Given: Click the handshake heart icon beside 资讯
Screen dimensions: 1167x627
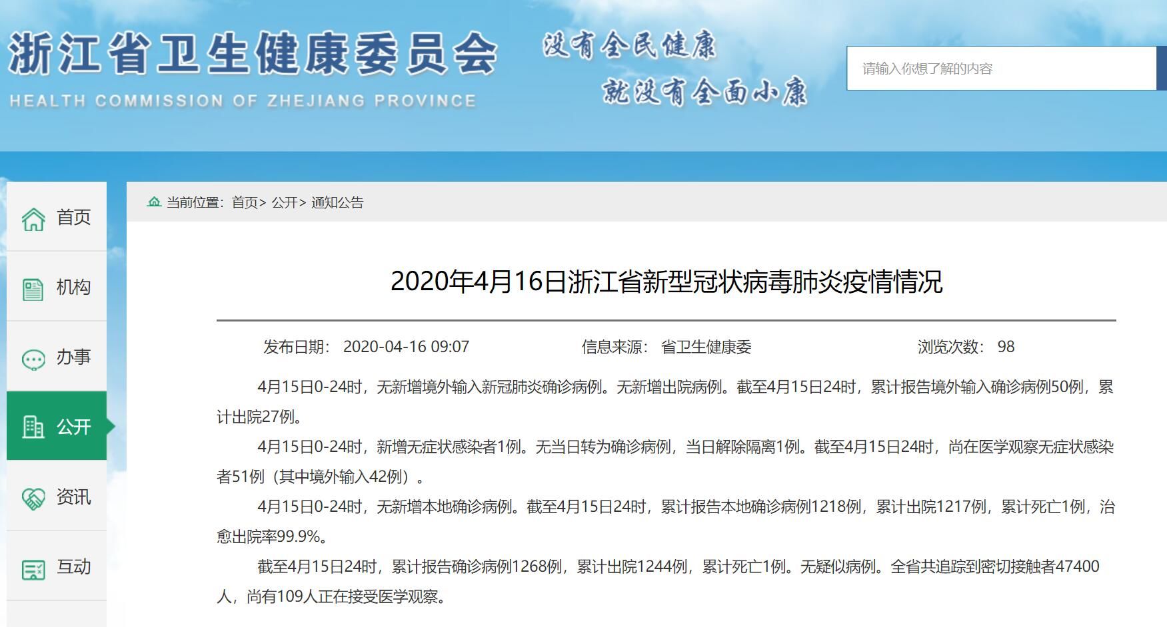Looking at the screenshot, I should coord(33,498).
